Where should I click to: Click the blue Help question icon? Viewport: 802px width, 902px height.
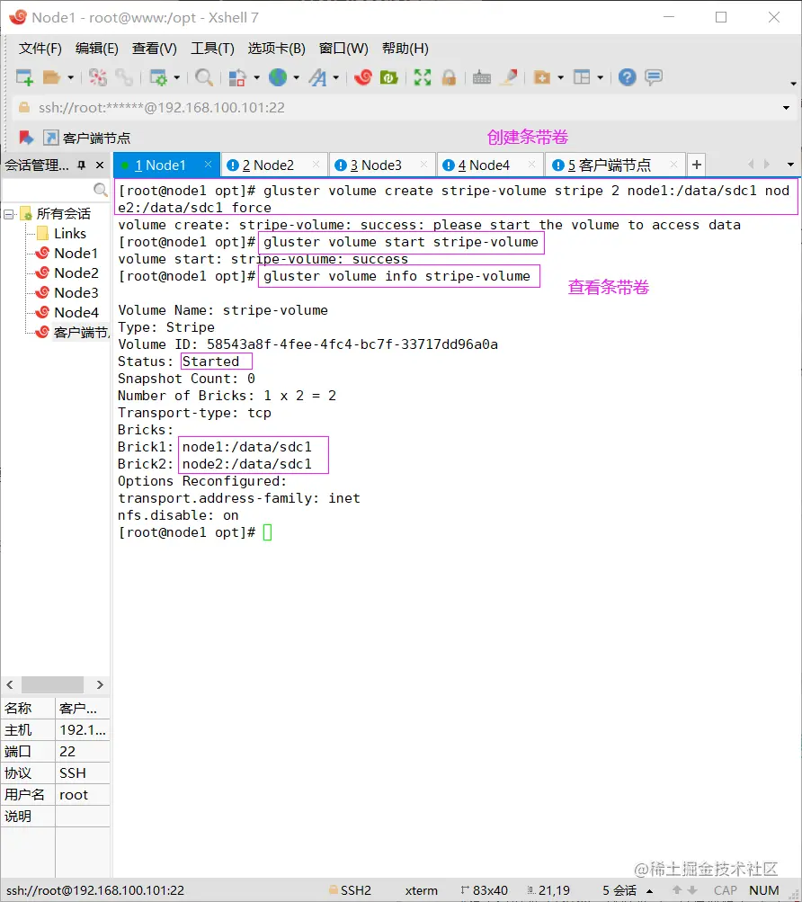[x=627, y=77]
